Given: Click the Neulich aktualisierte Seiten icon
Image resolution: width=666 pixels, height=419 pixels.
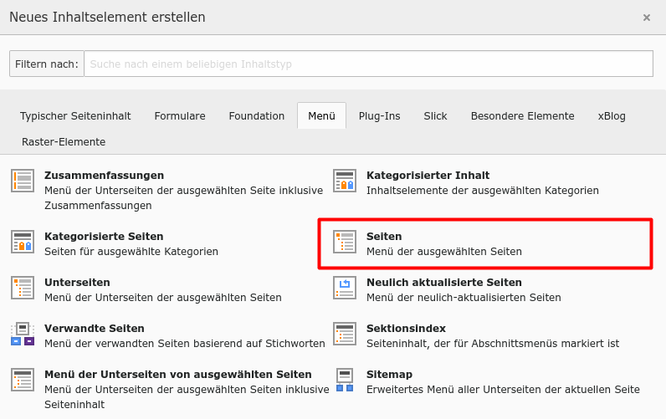Looking at the screenshot, I should point(345,288).
